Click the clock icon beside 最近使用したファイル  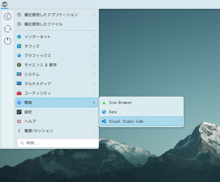19,24
